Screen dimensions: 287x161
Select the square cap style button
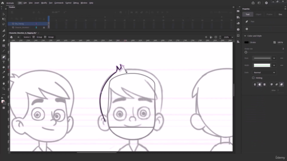(x=265, y=85)
